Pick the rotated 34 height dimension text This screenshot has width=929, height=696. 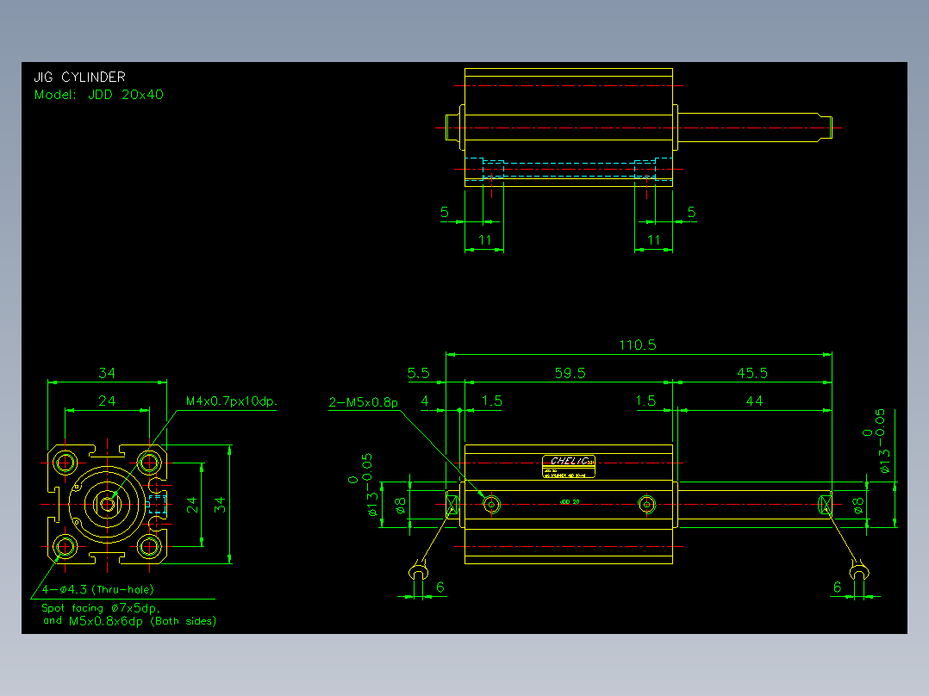(x=220, y=505)
